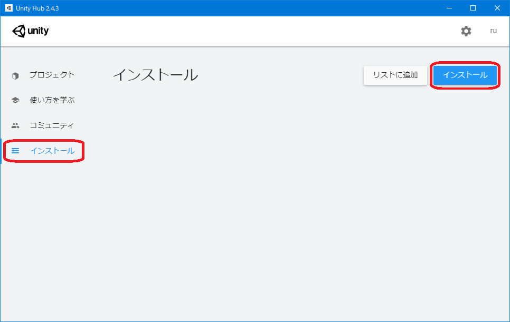Open the 'ru' account menu
The image size is (510, 322).
(x=494, y=31)
